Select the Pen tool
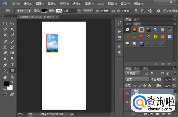The height and width of the screenshot is (117, 178). [x=5, y=65]
